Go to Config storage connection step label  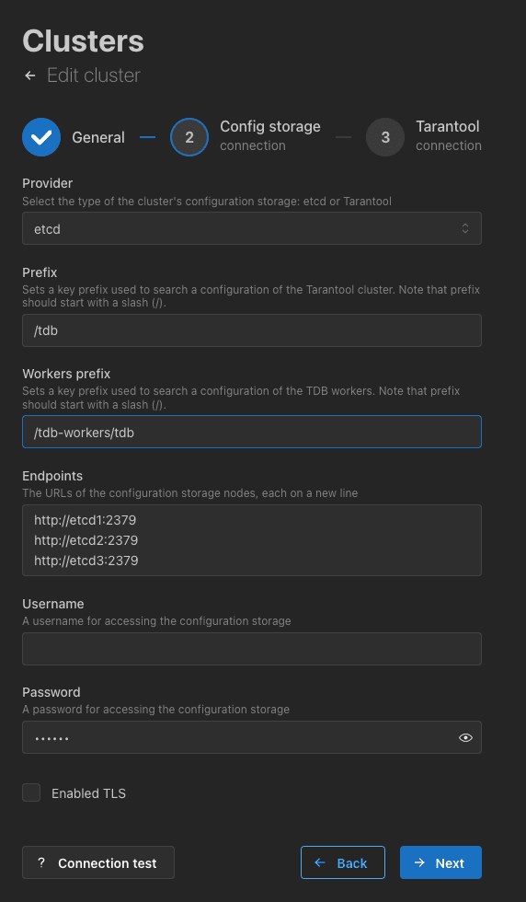click(270, 136)
